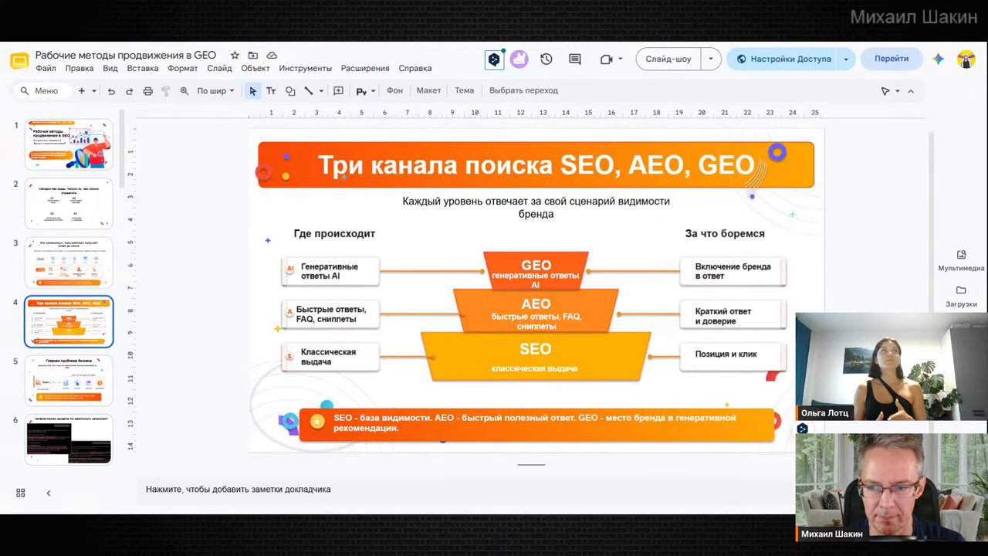The height and width of the screenshot is (556, 988).
Task: Open the Py tool dropdown arrow
Action: [373, 91]
